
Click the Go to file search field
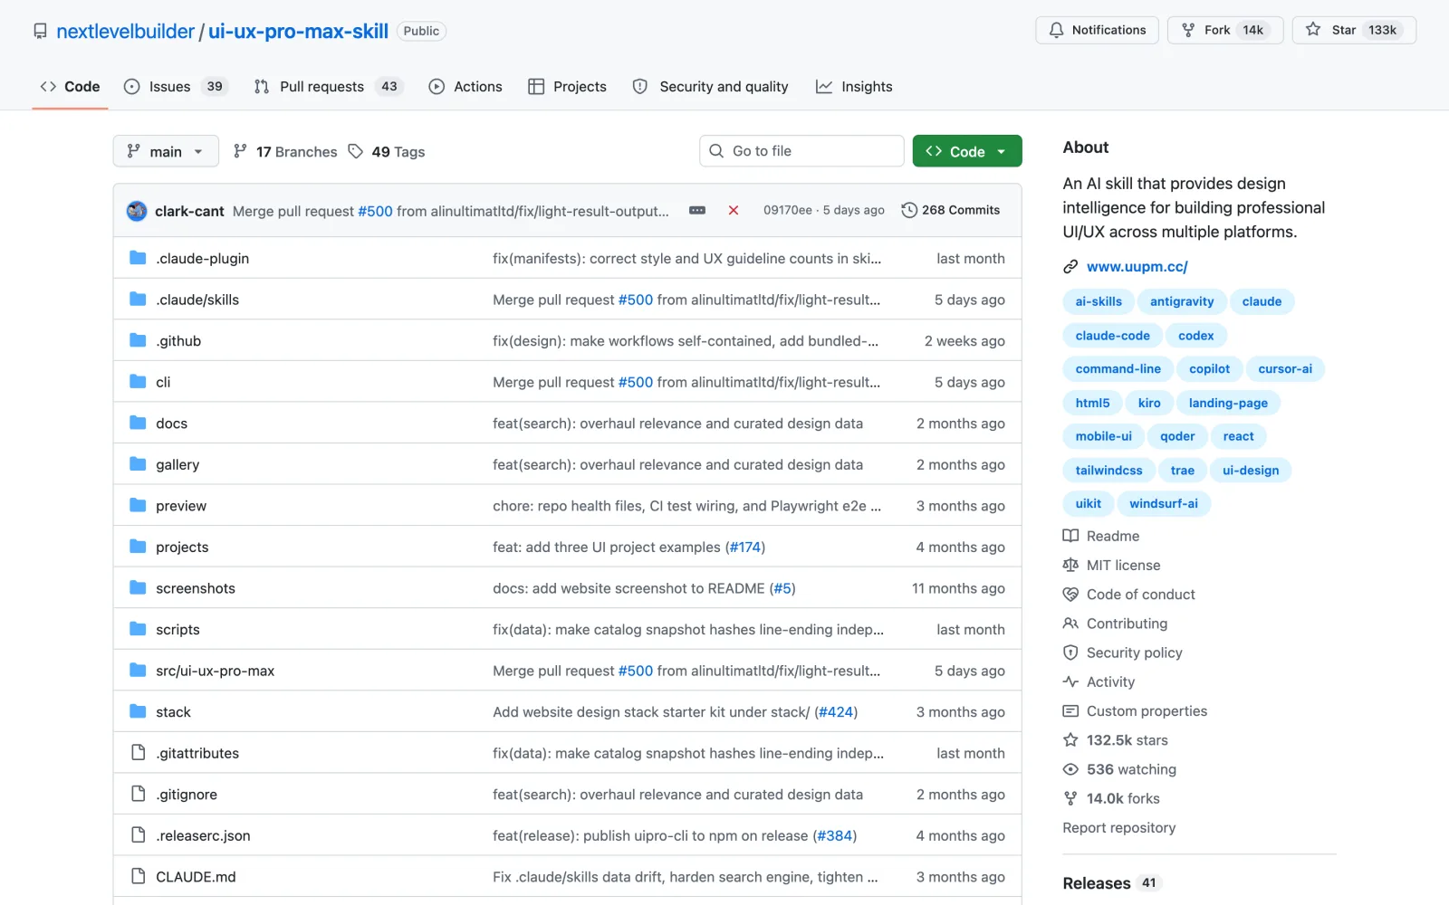tap(801, 151)
